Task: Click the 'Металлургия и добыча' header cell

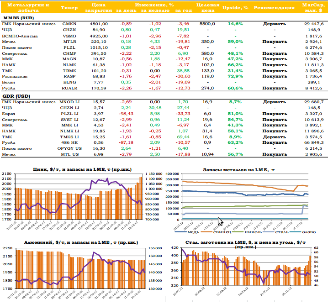Action: click(x=28, y=7)
